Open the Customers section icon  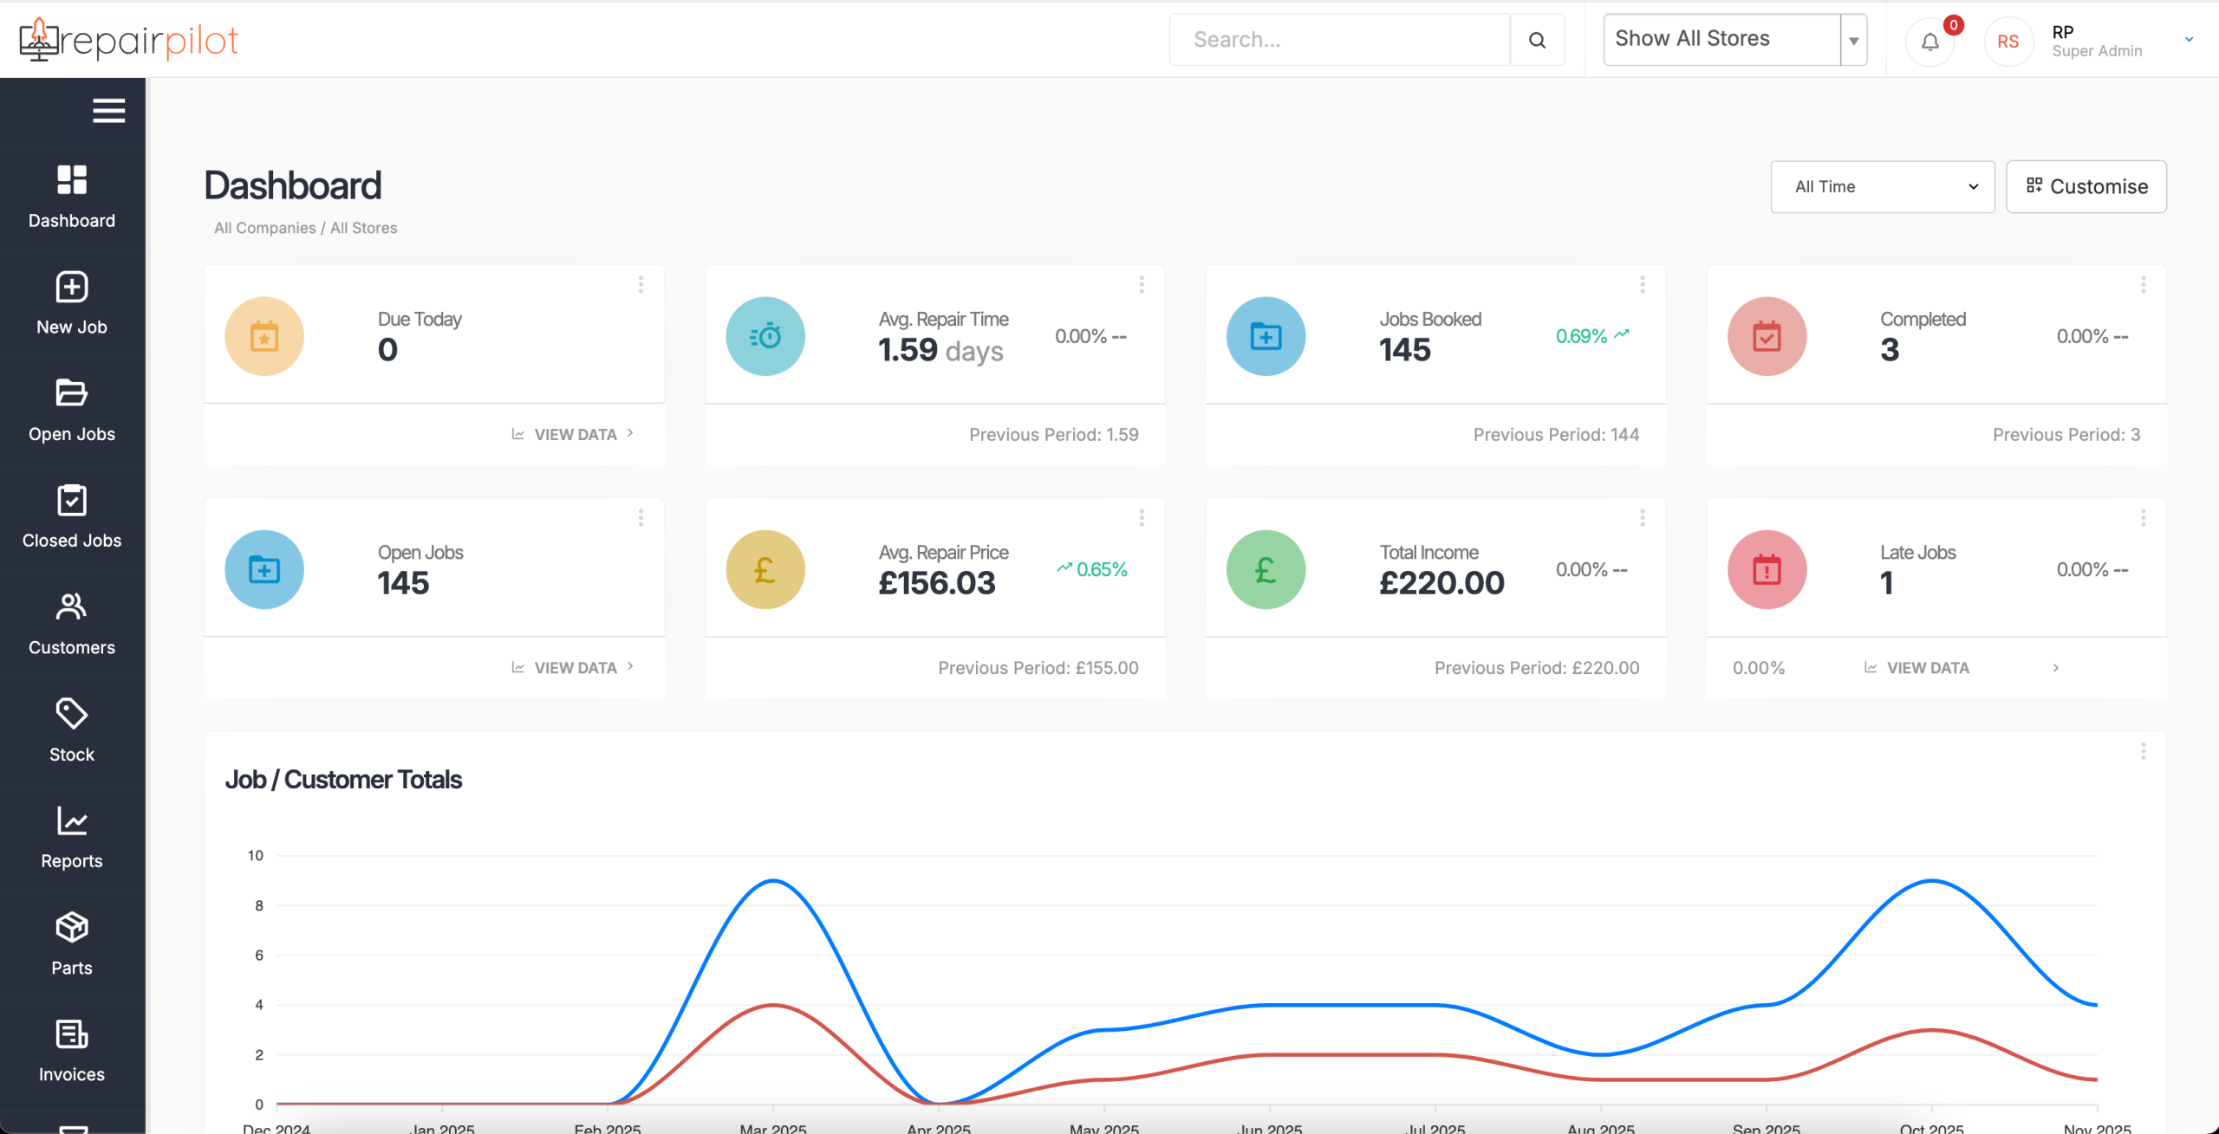tap(72, 607)
